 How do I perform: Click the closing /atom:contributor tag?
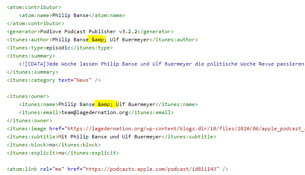(x=35, y=23)
